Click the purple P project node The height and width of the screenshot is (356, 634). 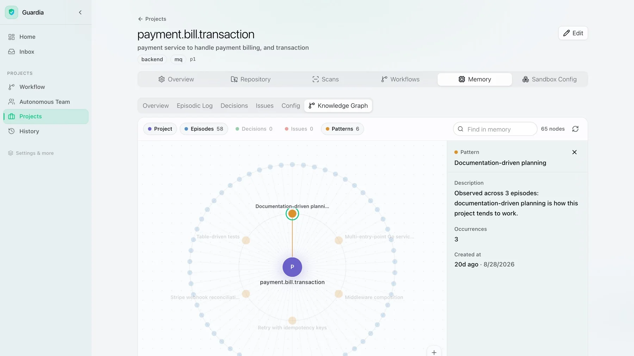pyautogui.click(x=292, y=267)
